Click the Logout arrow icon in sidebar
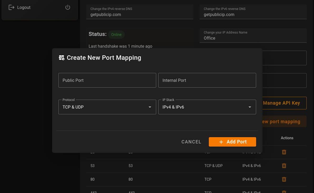 tap(11, 7)
